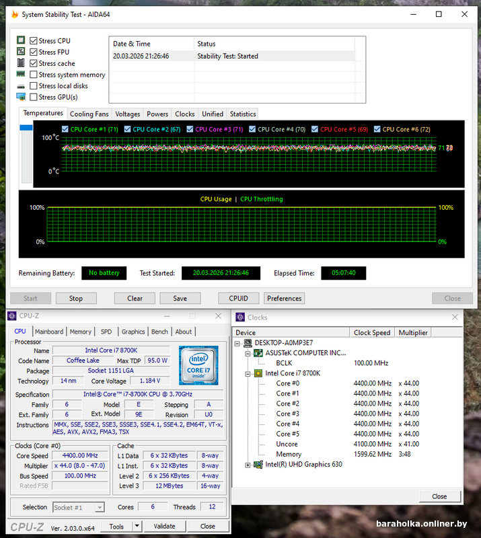Stop the running stability test
Screen dimensions: 481x538
pyautogui.click(x=76, y=299)
